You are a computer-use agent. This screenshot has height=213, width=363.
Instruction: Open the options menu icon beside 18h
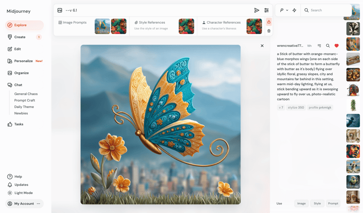pyautogui.click(x=319, y=46)
